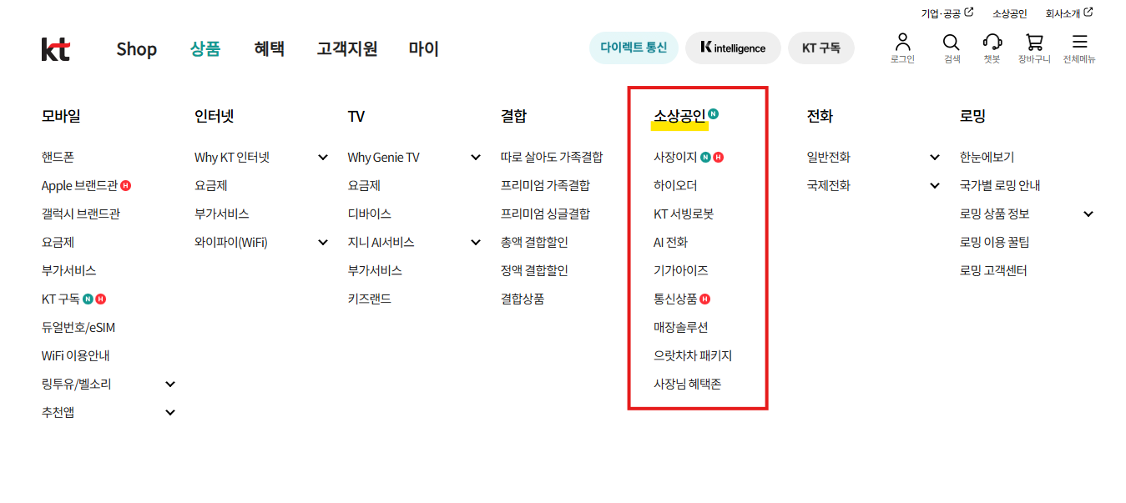Open the Shop main menu
This screenshot has height=503, width=1126.
pos(137,49)
